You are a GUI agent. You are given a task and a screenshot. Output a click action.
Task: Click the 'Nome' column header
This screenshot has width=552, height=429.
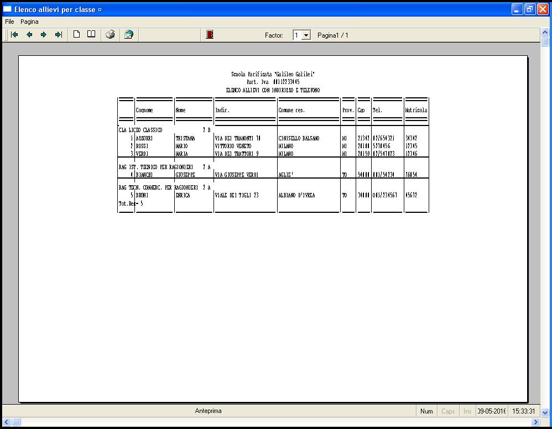click(x=181, y=110)
